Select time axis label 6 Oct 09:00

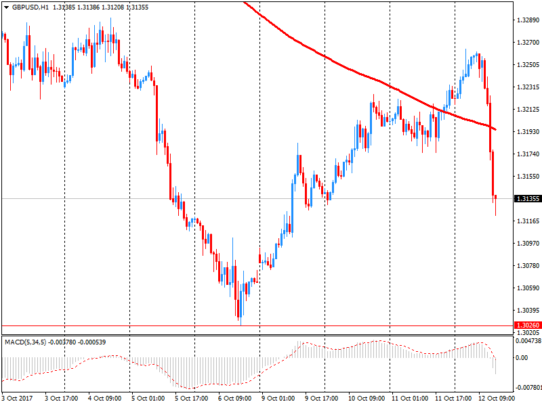[234, 398]
